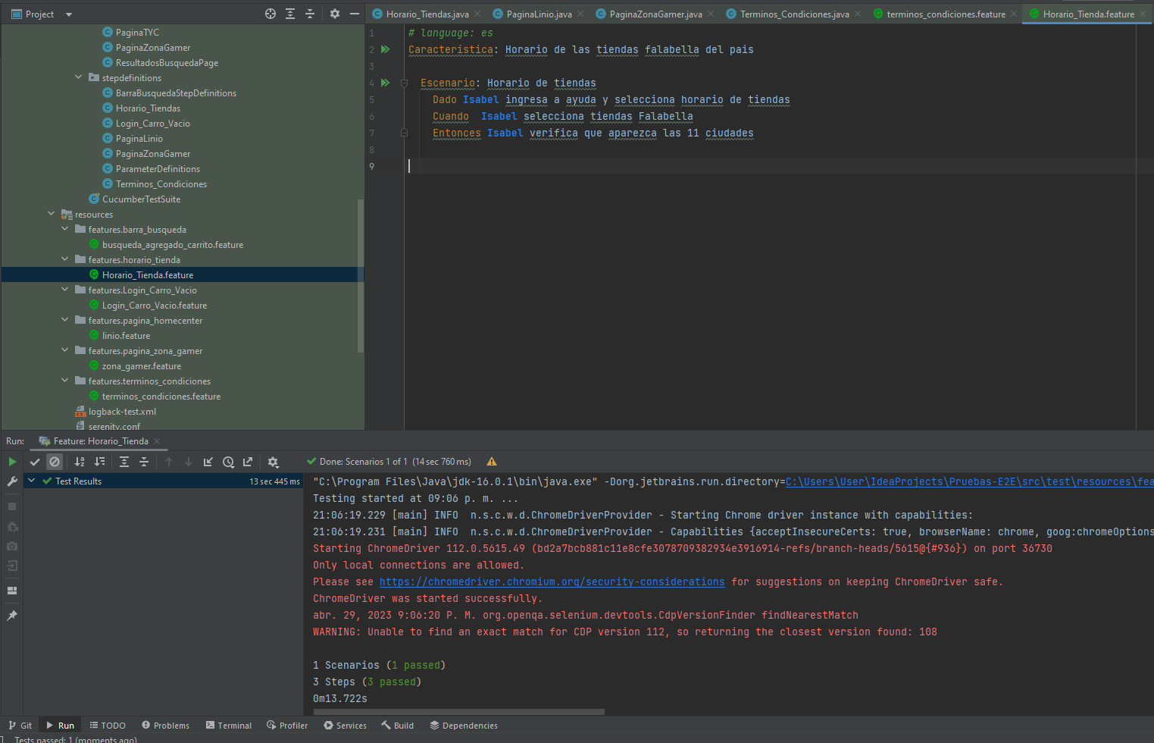Collapse the features.pagina_zona_gamer folder
Screen dimensions: 1154x743
point(64,350)
